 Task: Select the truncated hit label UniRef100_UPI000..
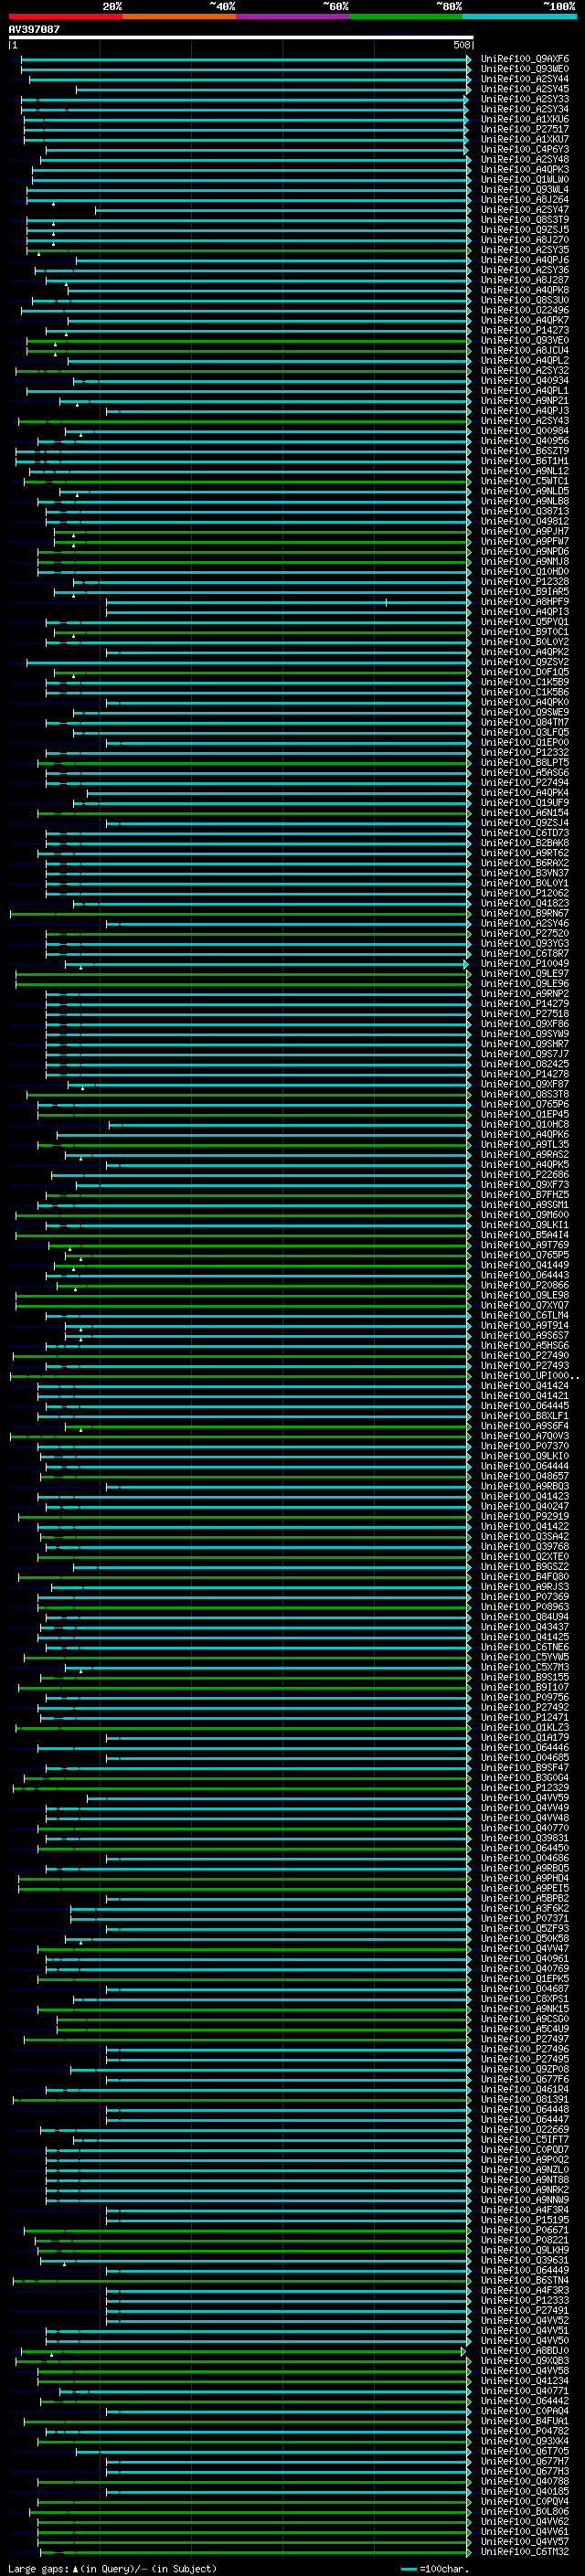(530, 1376)
